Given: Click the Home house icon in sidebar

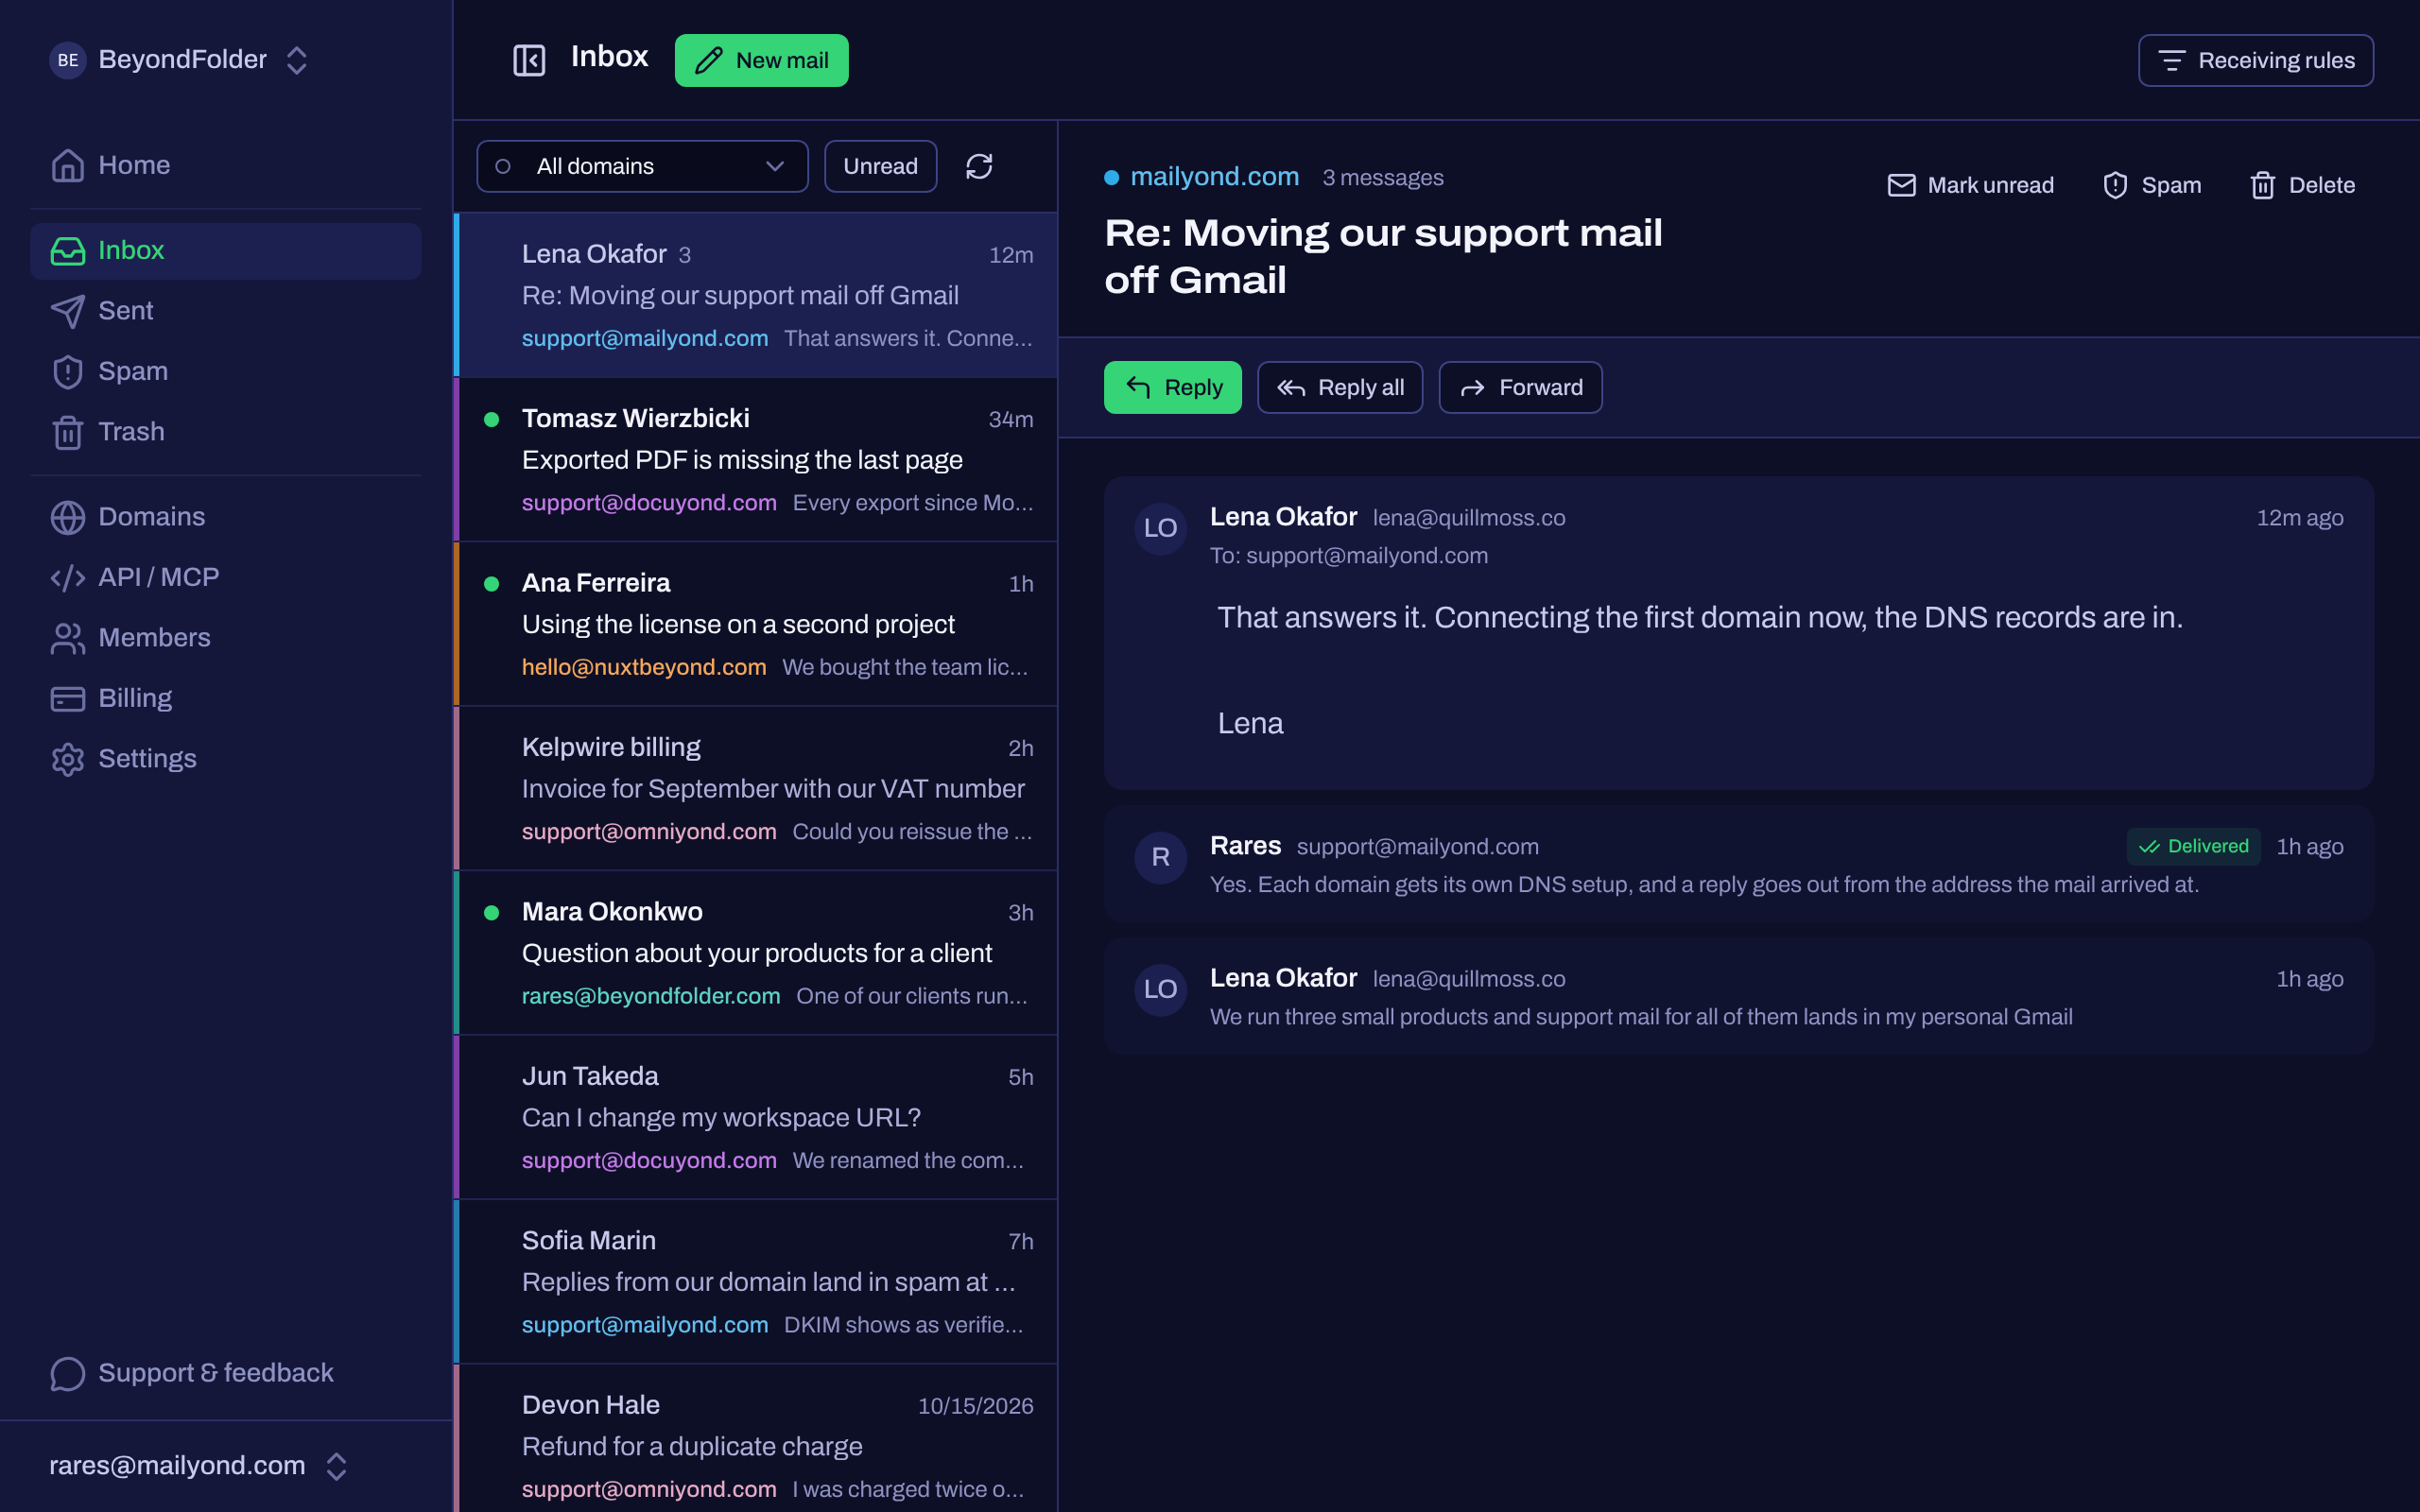Looking at the screenshot, I should pyautogui.click(x=68, y=165).
